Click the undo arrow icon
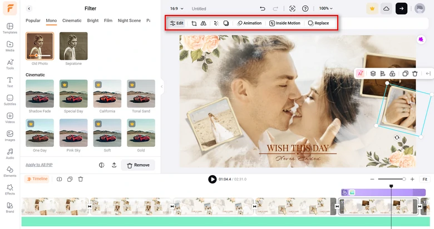Image resolution: width=434 pixels, height=229 pixels. (x=263, y=9)
